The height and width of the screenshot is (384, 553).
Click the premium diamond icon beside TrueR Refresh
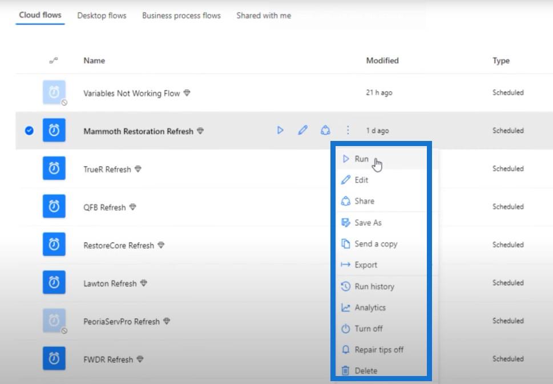[138, 169]
